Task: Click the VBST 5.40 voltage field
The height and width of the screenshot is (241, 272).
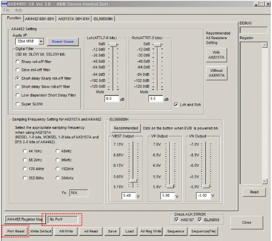Action: [129, 196]
